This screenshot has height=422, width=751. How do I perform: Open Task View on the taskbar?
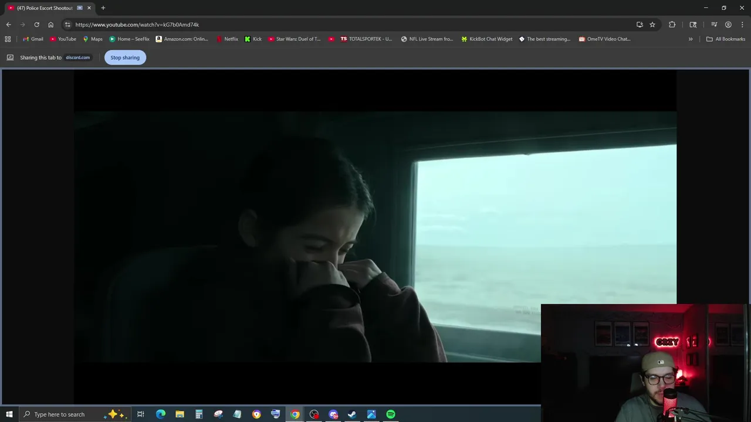click(141, 414)
